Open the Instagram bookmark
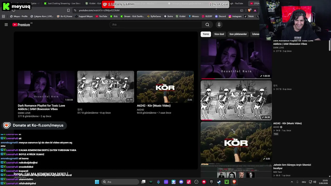The height and width of the screenshot is (186, 331). [x=235, y=16]
